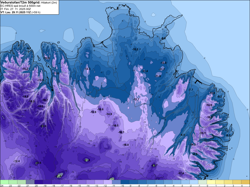
Task: Click the -11.6 temperature label
Action: (158, 76)
